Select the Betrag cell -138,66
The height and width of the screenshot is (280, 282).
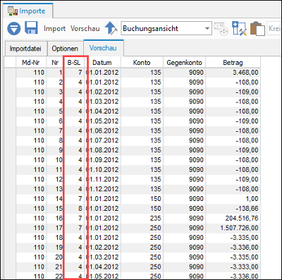[x=233, y=209]
